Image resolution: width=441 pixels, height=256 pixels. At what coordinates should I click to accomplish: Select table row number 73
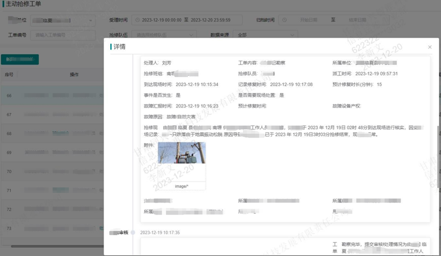coord(52,228)
